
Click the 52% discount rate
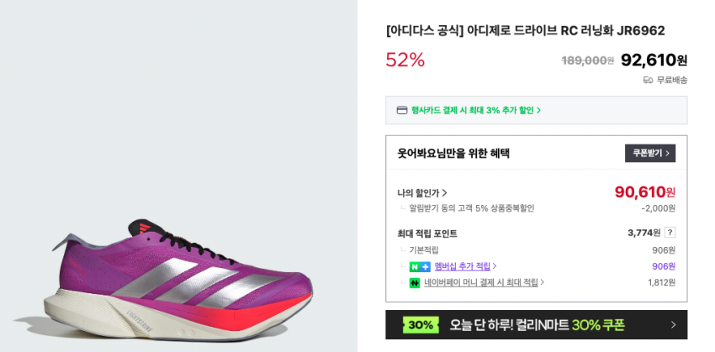pyautogui.click(x=405, y=60)
